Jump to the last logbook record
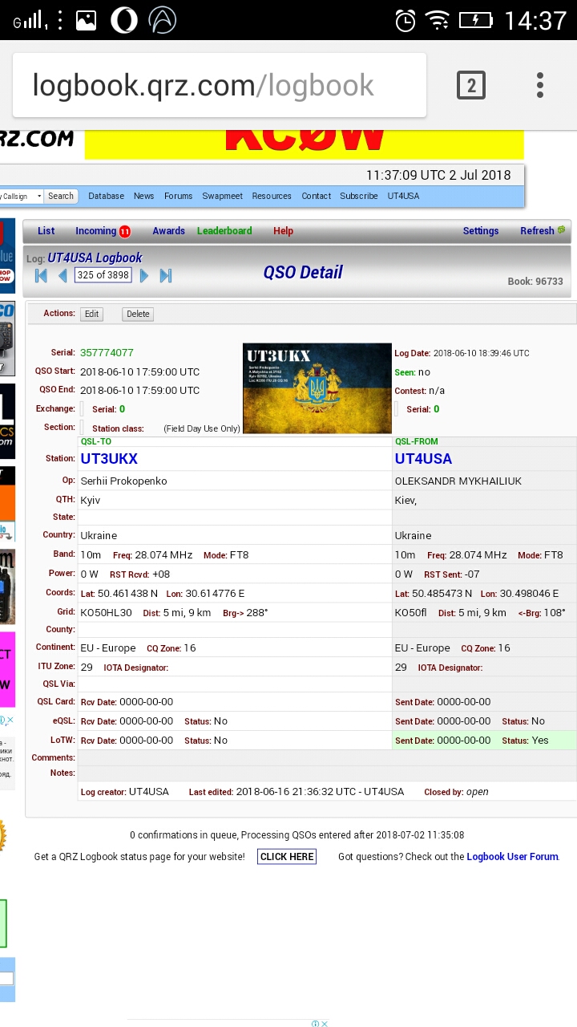The image size is (577, 1027). 166,276
